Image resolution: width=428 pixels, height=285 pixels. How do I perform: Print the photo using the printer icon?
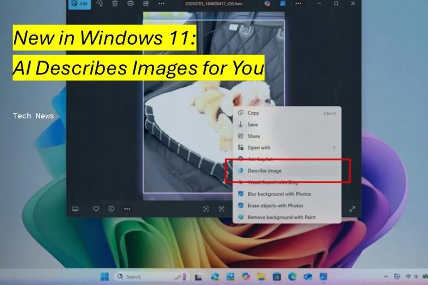click(x=131, y=4)
